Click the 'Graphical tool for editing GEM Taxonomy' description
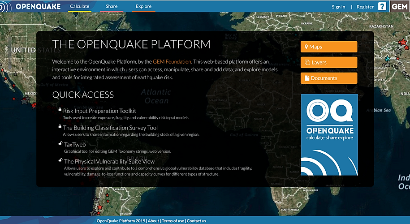 point(117,151)
